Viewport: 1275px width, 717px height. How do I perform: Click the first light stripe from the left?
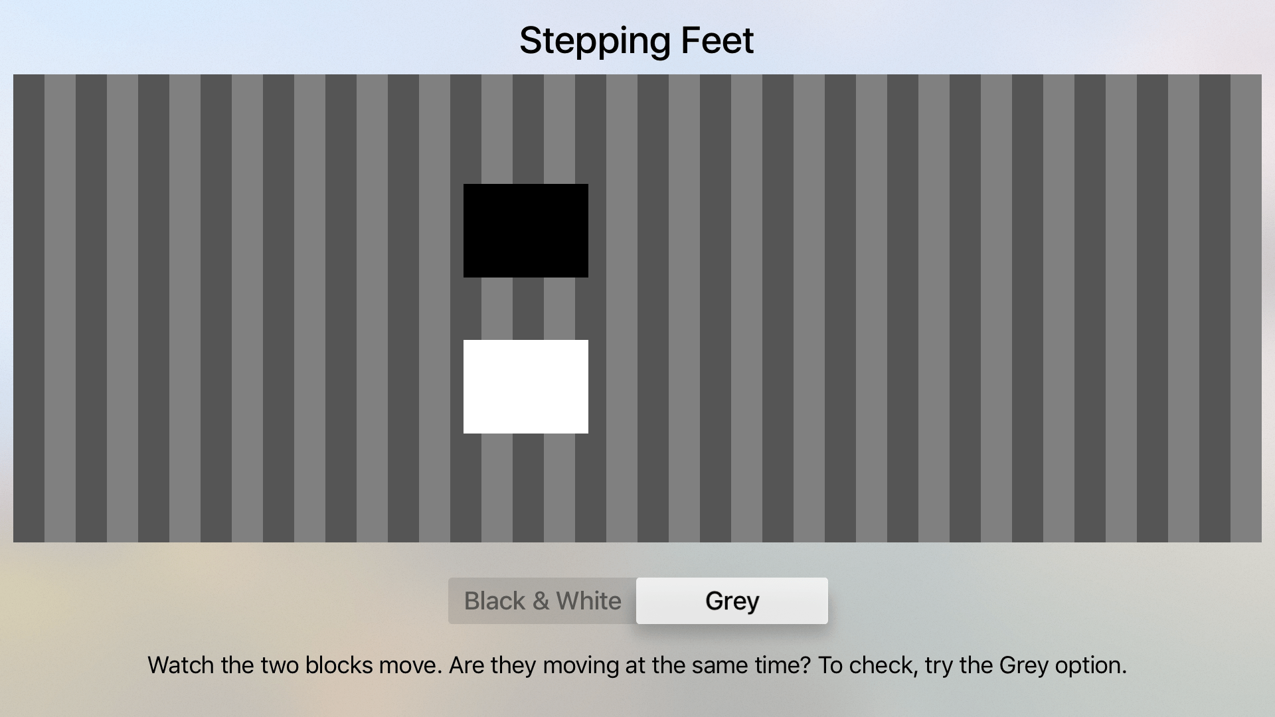click(60, 308)
